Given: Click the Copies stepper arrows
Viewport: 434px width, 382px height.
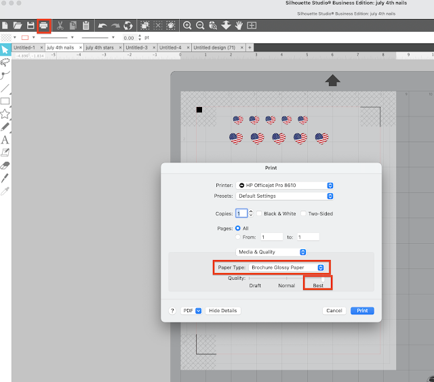Looking at the screenshot, I should point(251,213).
